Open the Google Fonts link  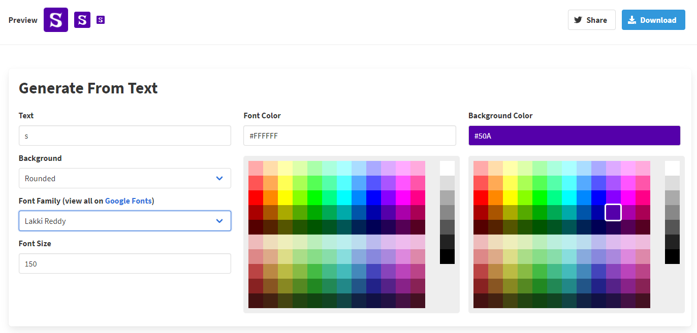coord(129,201)
